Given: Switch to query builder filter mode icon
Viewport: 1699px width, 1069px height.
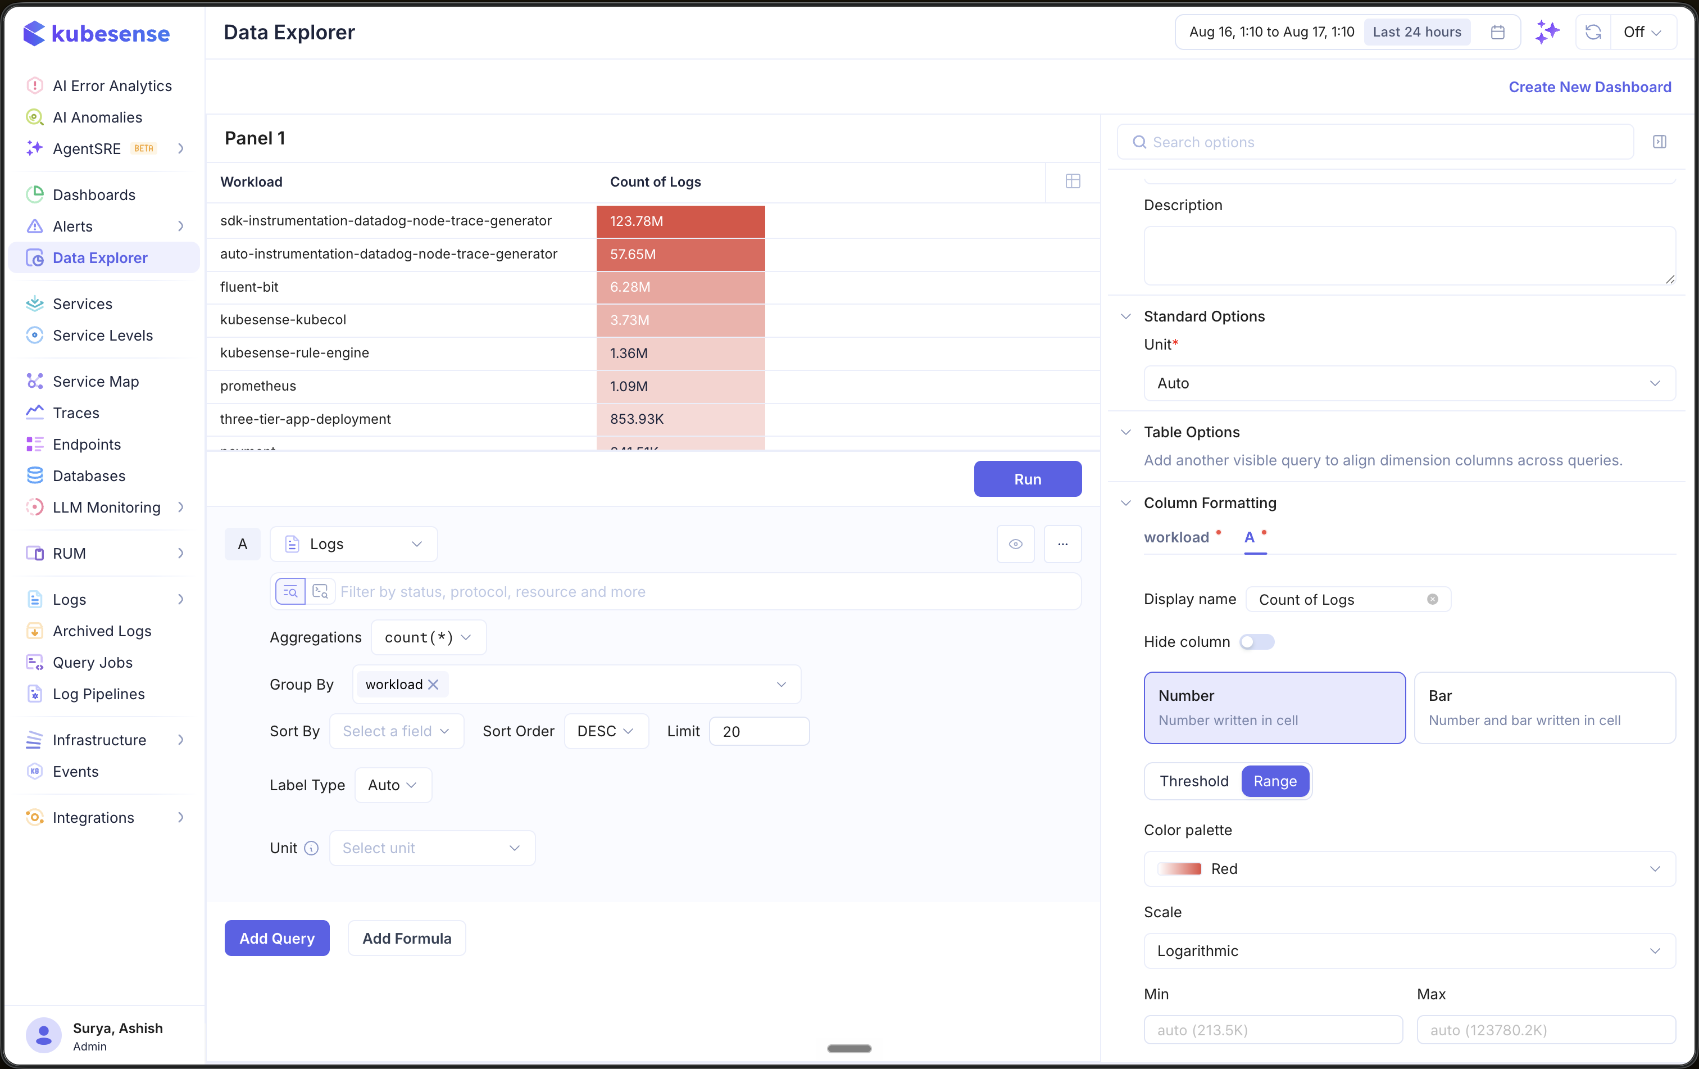Looking at the screenshot, I should click(290, 591).
